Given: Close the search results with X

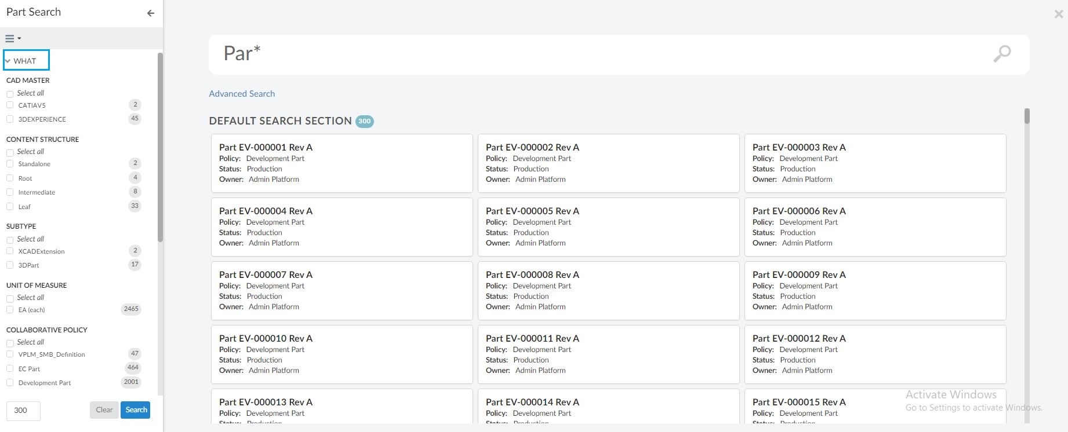Looking at the screenshot, I should click(x=1058, y=14).
